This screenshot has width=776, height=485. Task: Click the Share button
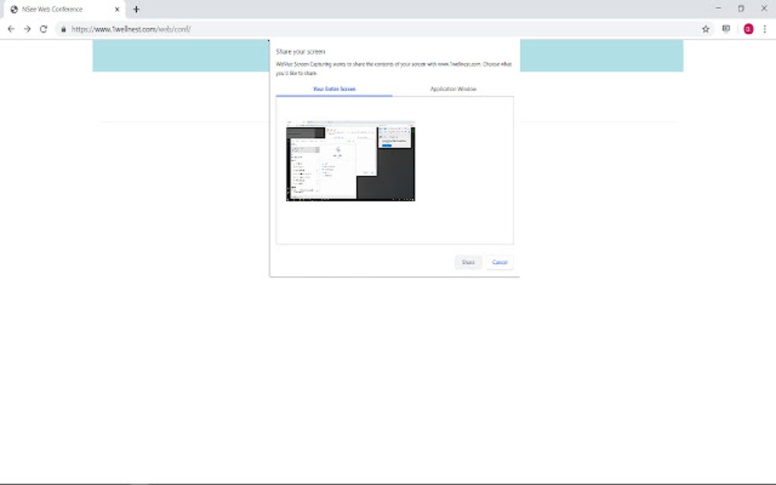[468, 262]
